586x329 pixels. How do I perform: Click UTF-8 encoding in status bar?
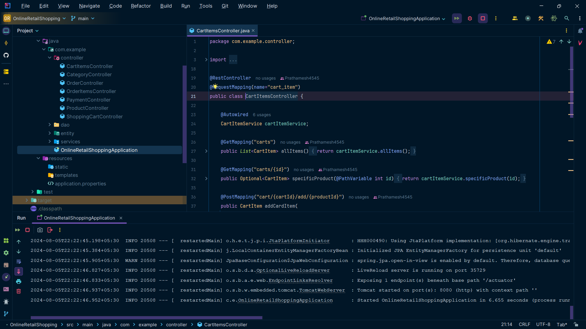coord(543,324)
